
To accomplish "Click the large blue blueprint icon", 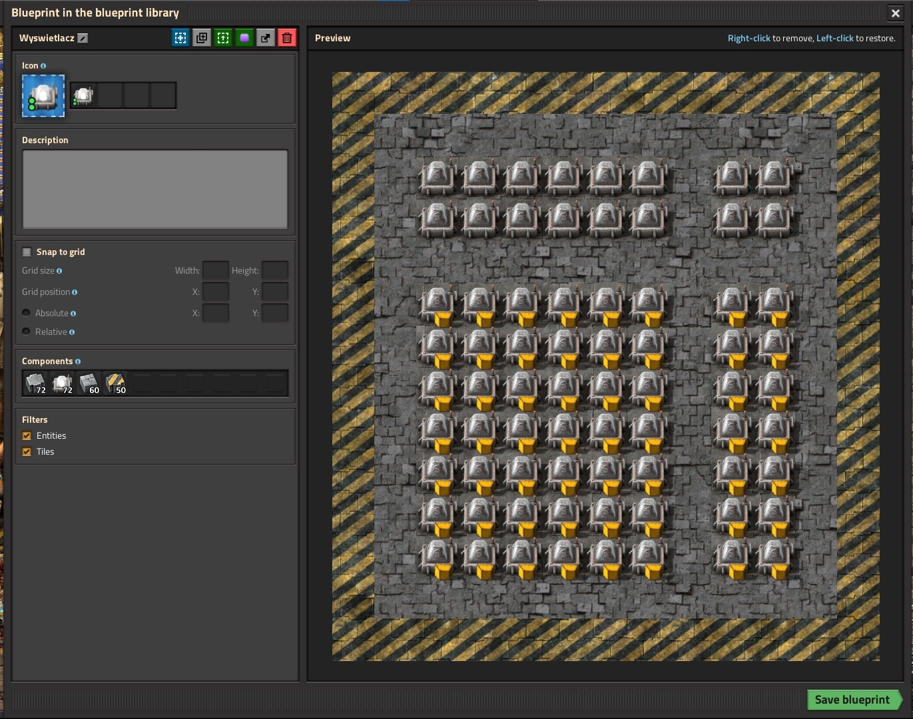I will [43, 96].
